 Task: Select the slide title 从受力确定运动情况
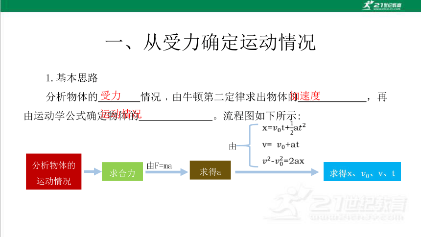(x=210, y=43)
